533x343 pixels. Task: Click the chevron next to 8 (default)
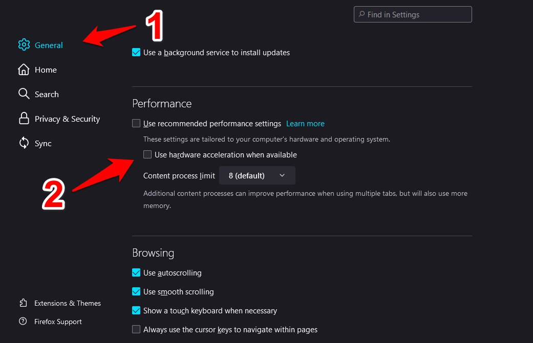pos(282,175)
